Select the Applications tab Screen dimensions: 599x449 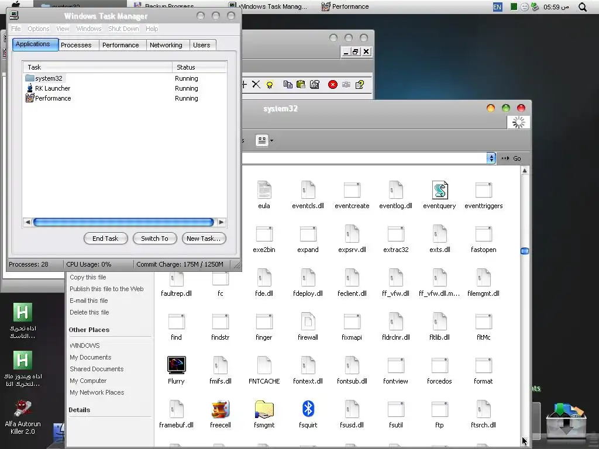pyautogui.click(x=35, y=44)
